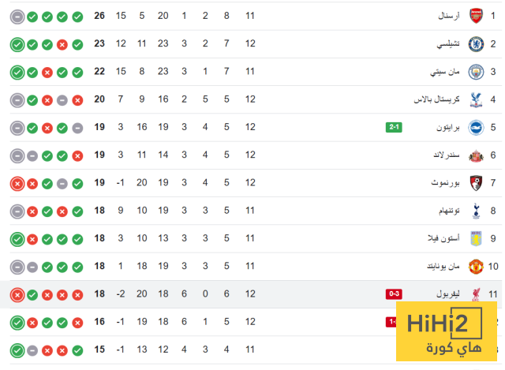Click the Bournemouth club crest

tap(476, 183)
